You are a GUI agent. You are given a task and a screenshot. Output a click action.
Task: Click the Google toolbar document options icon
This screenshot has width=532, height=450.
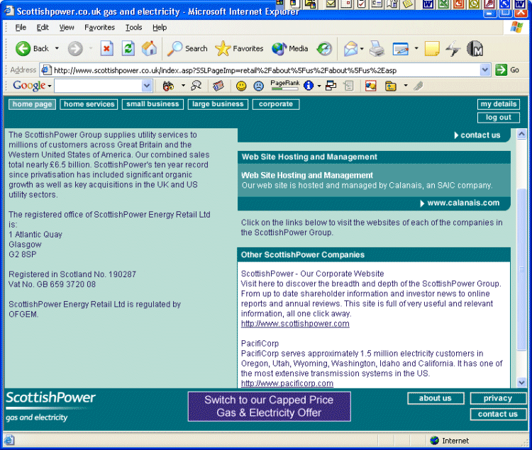click(348, 86)
